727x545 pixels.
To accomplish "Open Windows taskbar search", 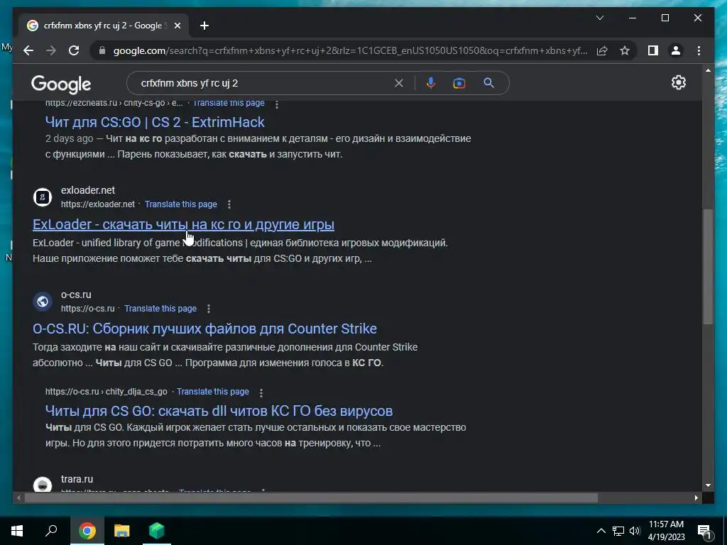I will click(51, 531).
